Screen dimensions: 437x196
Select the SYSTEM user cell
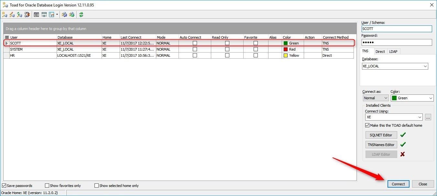(33, 49)
